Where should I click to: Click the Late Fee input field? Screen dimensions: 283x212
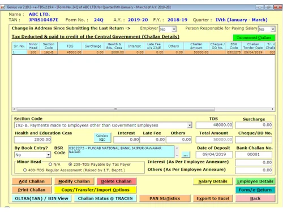tap(152, 140)
